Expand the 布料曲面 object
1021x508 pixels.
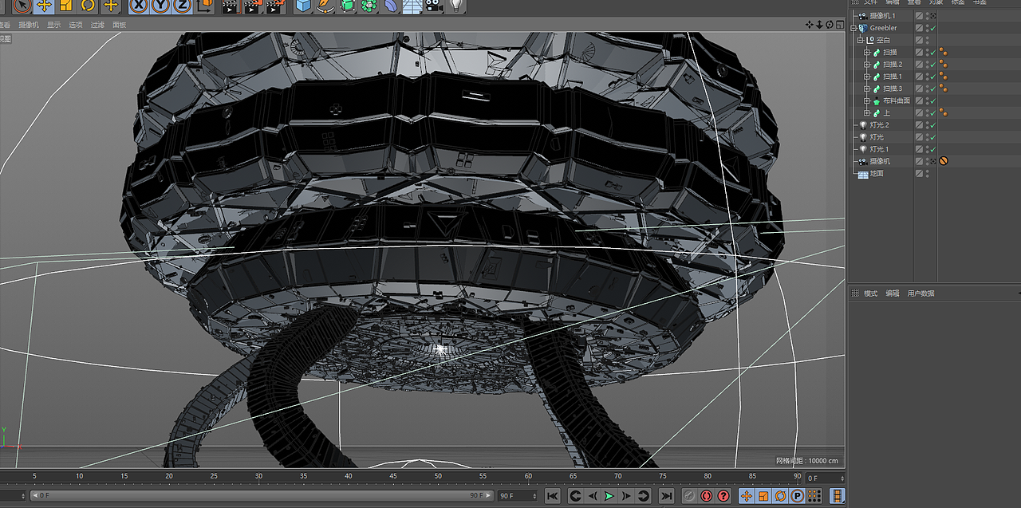click(868, 100)
